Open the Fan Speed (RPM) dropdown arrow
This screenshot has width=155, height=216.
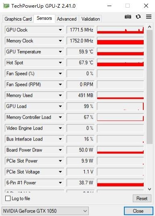tap(60, 84)
